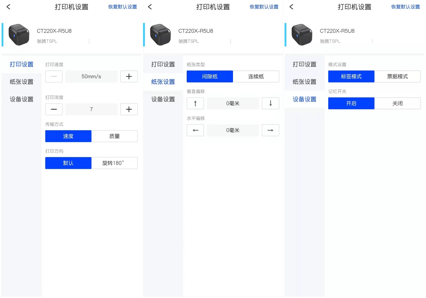
Task: Turn 记忆开关 to 关闭
Action: click(x=397, y=103)
